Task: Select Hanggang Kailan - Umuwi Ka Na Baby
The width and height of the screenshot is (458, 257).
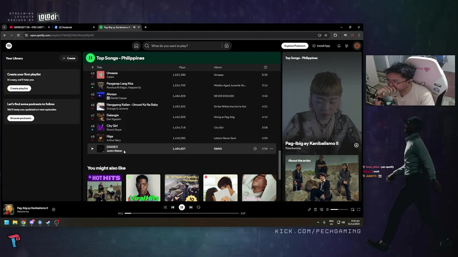Action: pos(182,106)
